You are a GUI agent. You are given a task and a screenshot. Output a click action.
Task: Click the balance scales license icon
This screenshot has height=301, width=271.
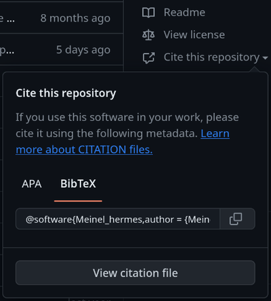tap(148, 34)
